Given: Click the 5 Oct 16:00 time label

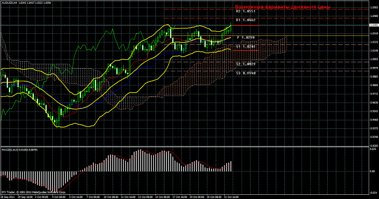Looking at the screenshot, I should click(x=76, y=197).
